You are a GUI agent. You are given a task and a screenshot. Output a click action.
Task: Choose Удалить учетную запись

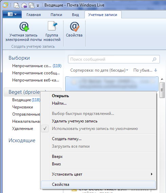(x=98, y=121)
